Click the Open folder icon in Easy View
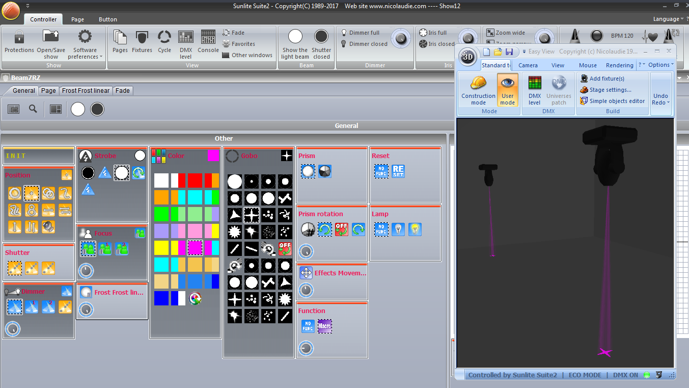This screenshot has height=388, width=689. pos(498,51)
